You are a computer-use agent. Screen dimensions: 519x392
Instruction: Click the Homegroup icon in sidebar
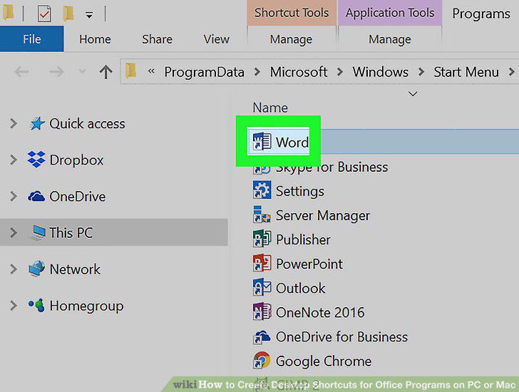[36, 305]
